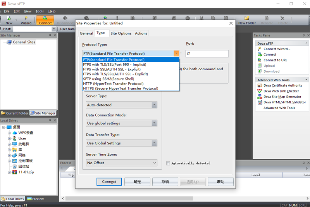Image resolution: width=310 pixels, height=207 pixels.
Task: Open the Server Type dropdown
Action: pos(121,105)
